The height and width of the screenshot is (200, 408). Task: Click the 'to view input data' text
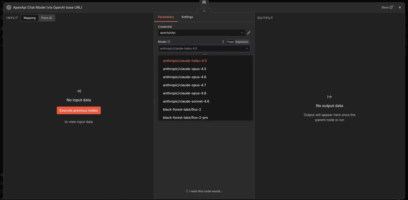tap(79, 122)
